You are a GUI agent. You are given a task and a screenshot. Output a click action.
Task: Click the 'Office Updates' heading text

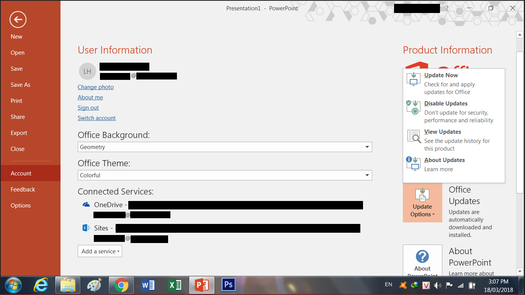[x=464, y=195]
